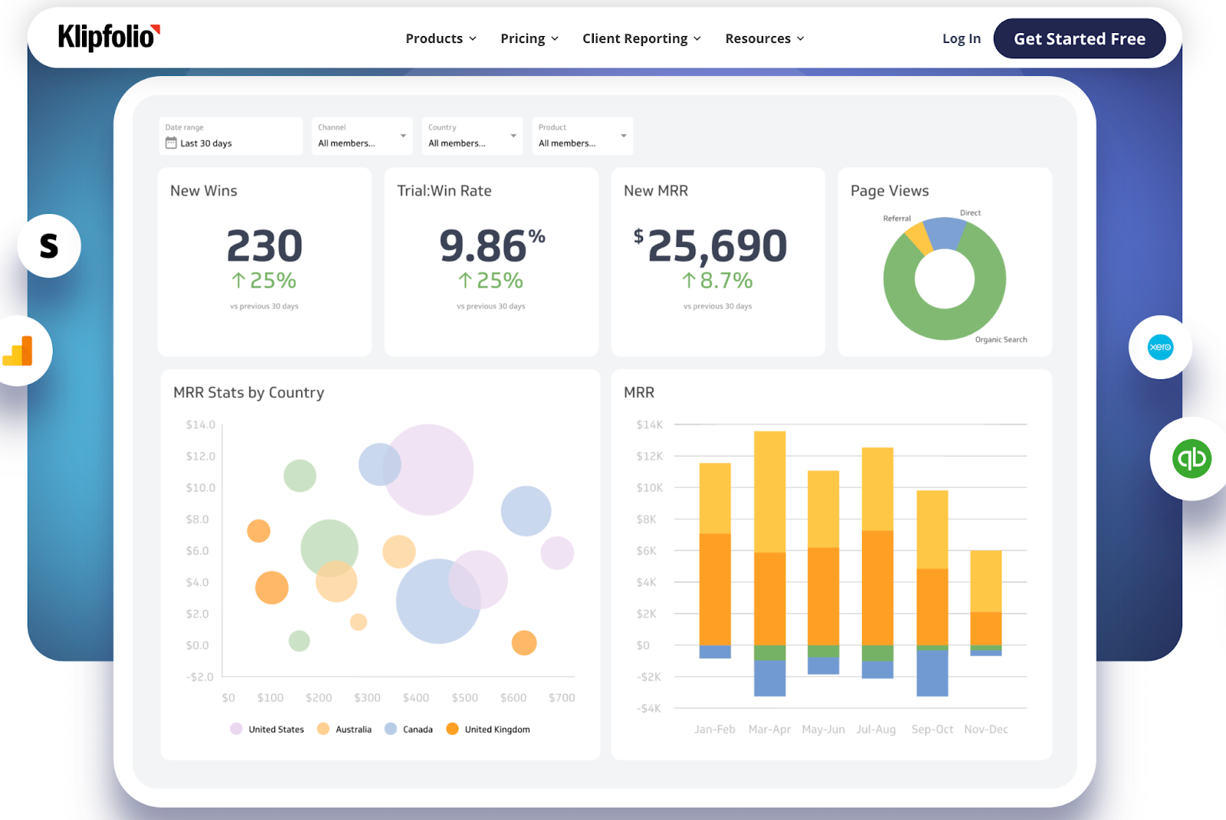The width and height of the screenshot is (1226, 820).
Task: Click the Get Started Free button
Action: (x=1079, y=38)
